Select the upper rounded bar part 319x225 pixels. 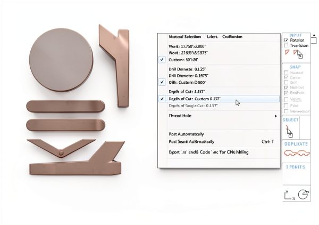[65, 106]
